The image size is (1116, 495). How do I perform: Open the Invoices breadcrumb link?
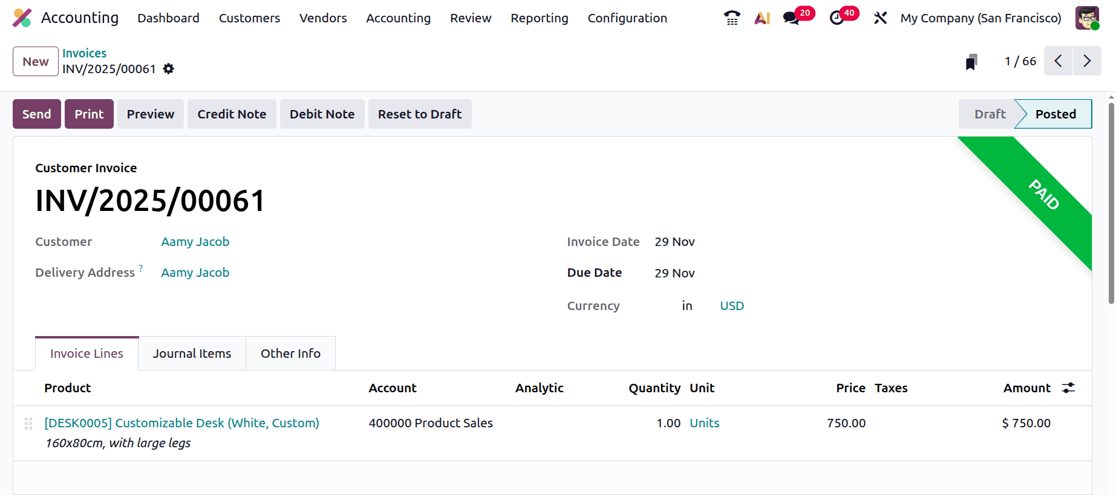point(84,53)
